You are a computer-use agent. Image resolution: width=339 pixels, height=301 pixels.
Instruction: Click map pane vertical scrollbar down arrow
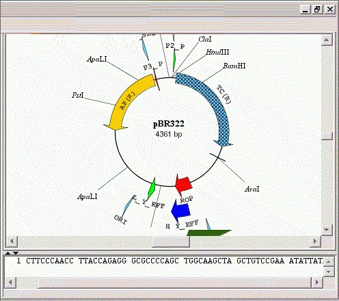click(327, 230)
